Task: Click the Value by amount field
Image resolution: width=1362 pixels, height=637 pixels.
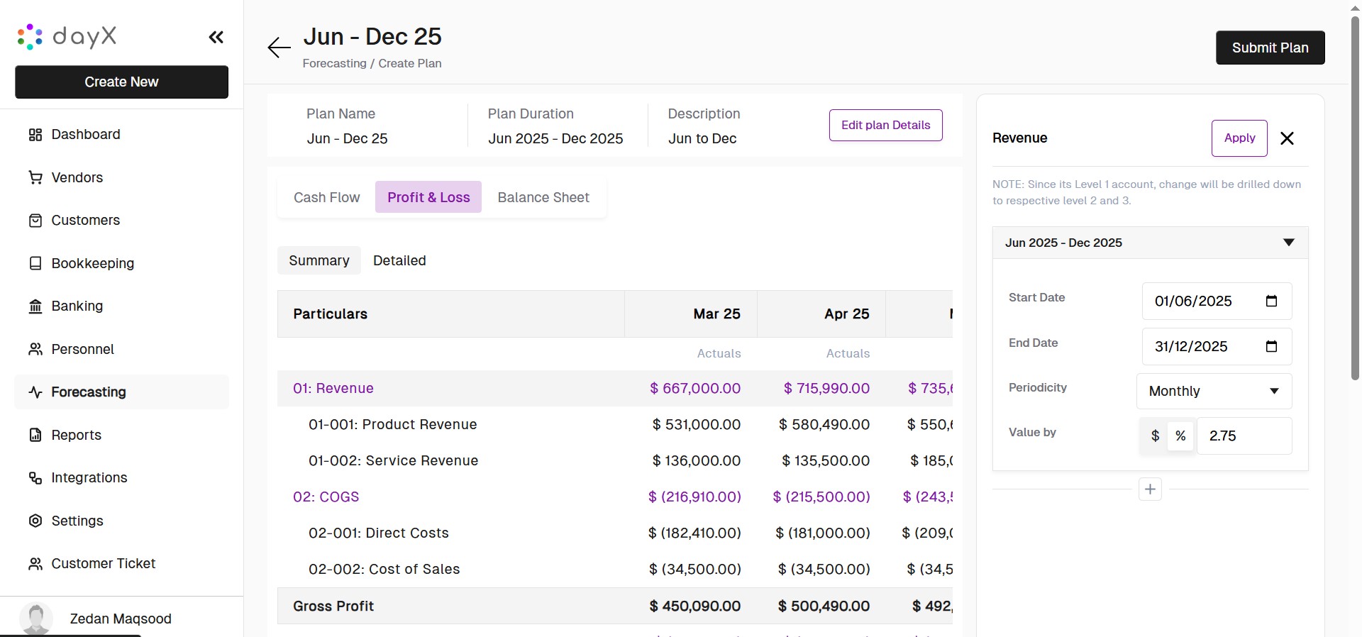Action: 1244,436
